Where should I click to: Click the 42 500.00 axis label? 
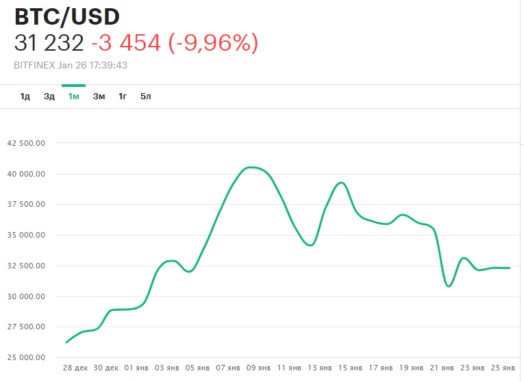coord(26,143)
